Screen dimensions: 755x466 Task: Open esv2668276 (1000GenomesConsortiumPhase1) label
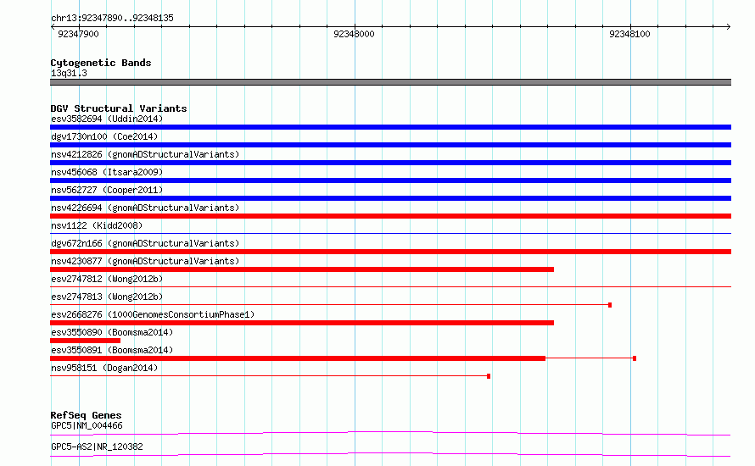pyautogui.click(x=153, y=314)
